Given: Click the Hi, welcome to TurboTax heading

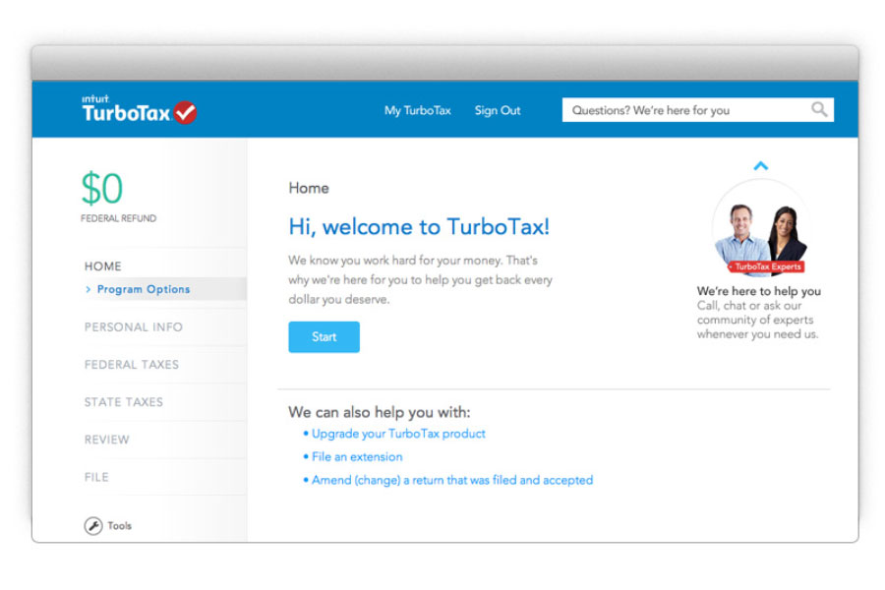Looking at the screenshot, I should click(x=419, y=227).
